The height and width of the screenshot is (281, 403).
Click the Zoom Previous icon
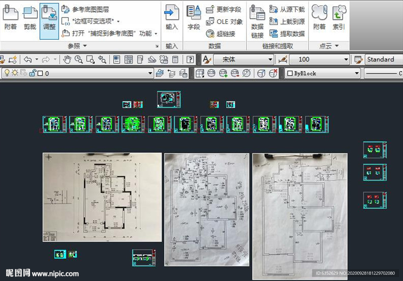pos(102,60)
